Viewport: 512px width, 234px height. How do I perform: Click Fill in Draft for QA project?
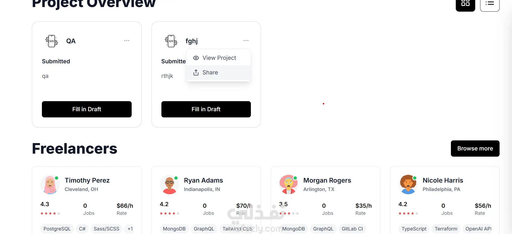click(87, 109)
